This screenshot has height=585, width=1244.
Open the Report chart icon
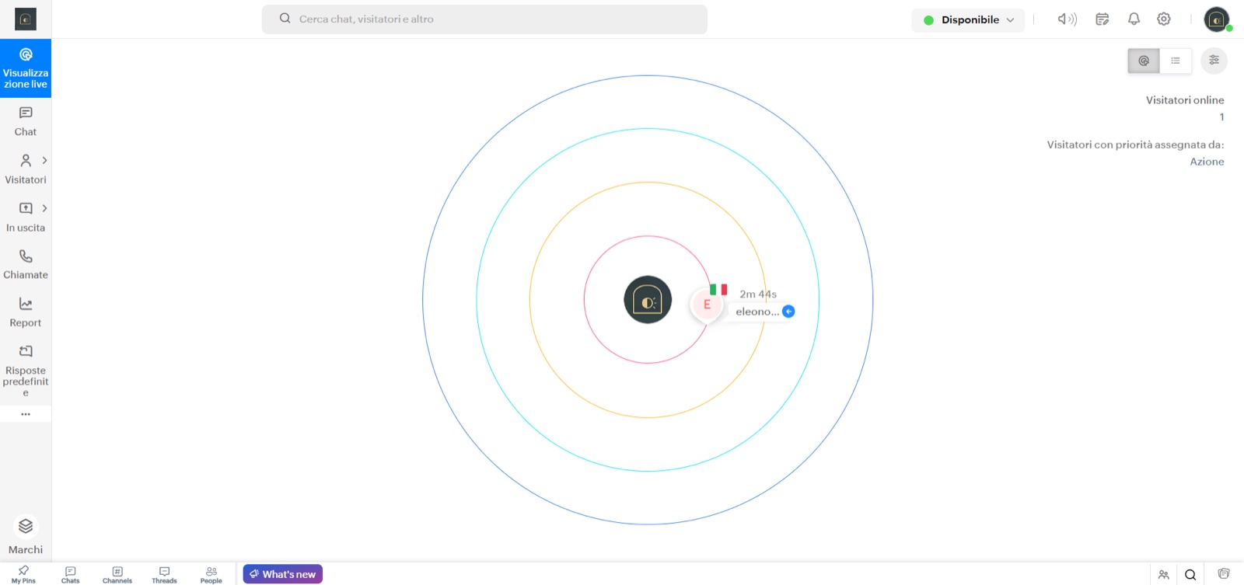(x=26, y=304)
